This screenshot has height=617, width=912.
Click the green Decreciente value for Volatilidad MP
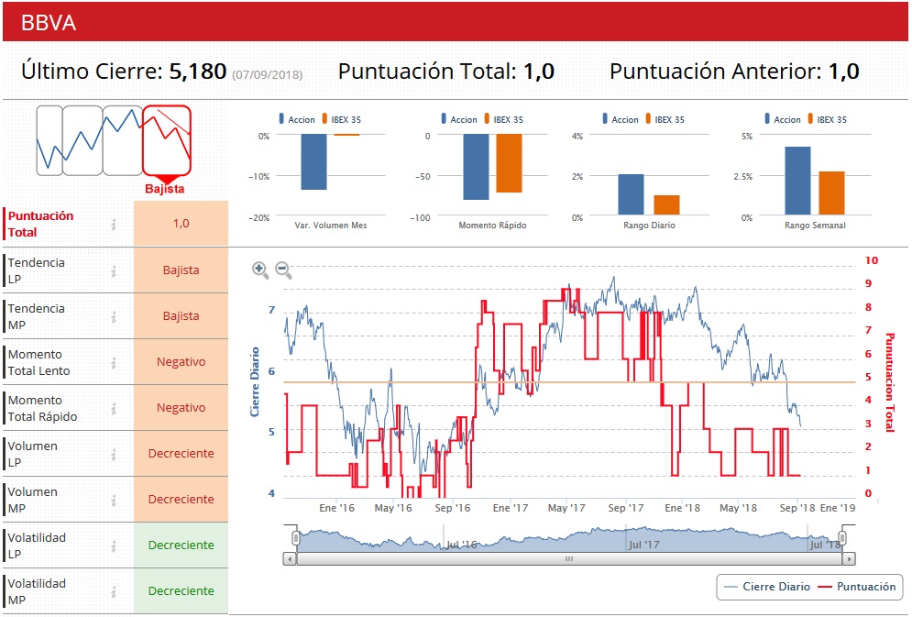(x=181, y=590)
